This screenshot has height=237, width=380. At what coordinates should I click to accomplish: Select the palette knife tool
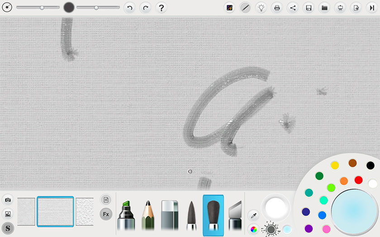[x=235, y=215]
